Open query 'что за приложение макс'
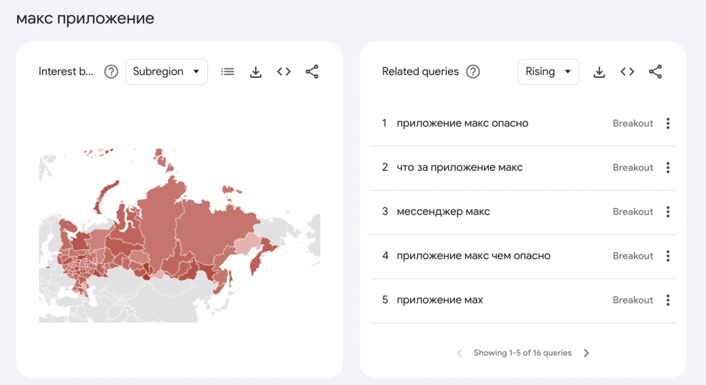 tap(459, 167)
